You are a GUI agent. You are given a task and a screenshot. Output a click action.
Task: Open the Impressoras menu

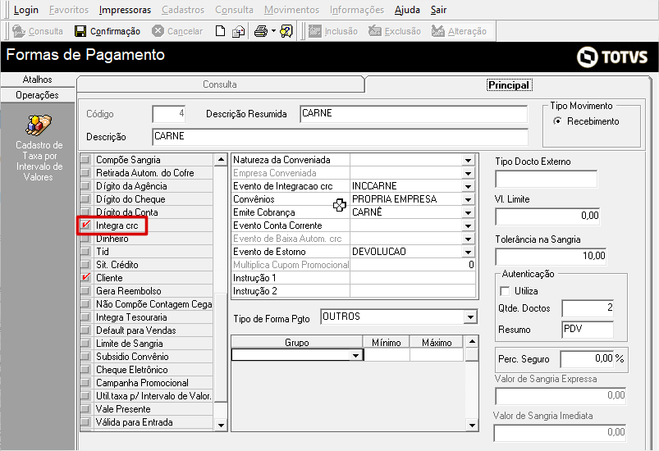point(125,10)
